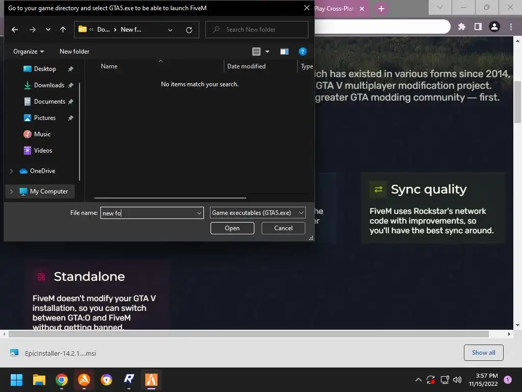Open the FiveM taskbar icon
This screenshot has height=392, width=522.
click(x=151, y=380)
